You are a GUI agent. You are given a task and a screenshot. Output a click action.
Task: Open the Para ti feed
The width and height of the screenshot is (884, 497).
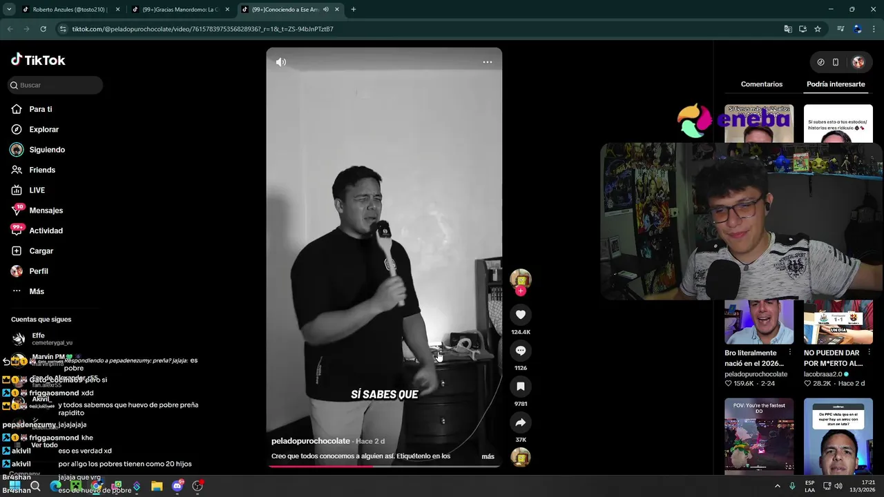coord(40,109)
